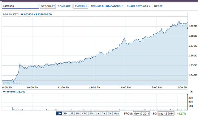The width and height of the screenshot is (198, 116).
Task: Click the 005930.KS 1388000.00 legend label
Action: pyautogui.click(x=38, y=14)
